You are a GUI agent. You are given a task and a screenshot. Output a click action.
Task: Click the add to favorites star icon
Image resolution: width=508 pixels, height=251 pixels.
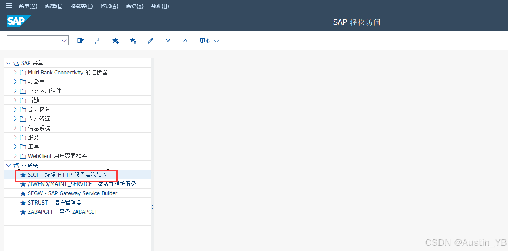click(115, 41)
